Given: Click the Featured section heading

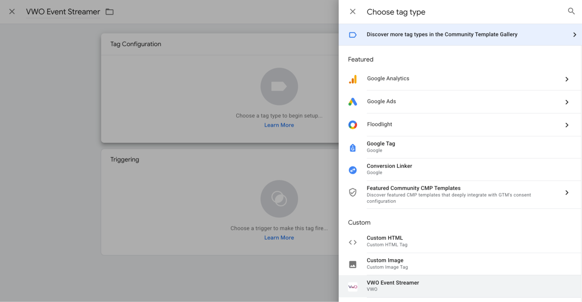Looking at the screenshot, I should [x=360, y=59].
